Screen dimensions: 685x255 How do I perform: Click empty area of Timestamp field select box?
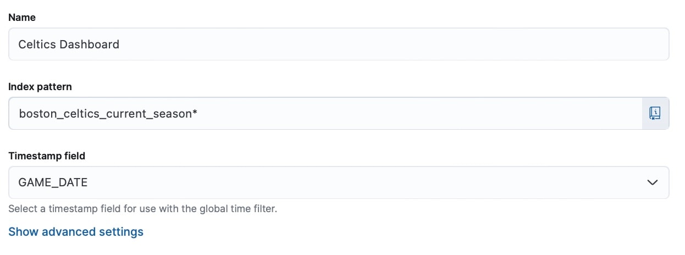[385, 182]
